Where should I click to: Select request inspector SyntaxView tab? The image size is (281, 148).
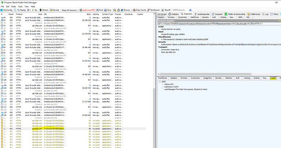(x=182, y=17)
